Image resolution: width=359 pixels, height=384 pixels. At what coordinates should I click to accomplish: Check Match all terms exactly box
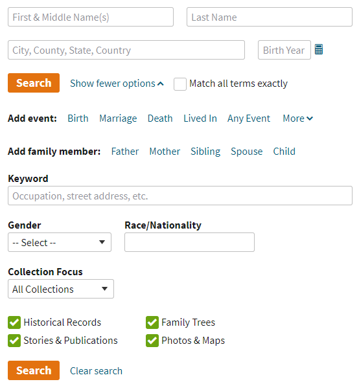pos(180,84)
